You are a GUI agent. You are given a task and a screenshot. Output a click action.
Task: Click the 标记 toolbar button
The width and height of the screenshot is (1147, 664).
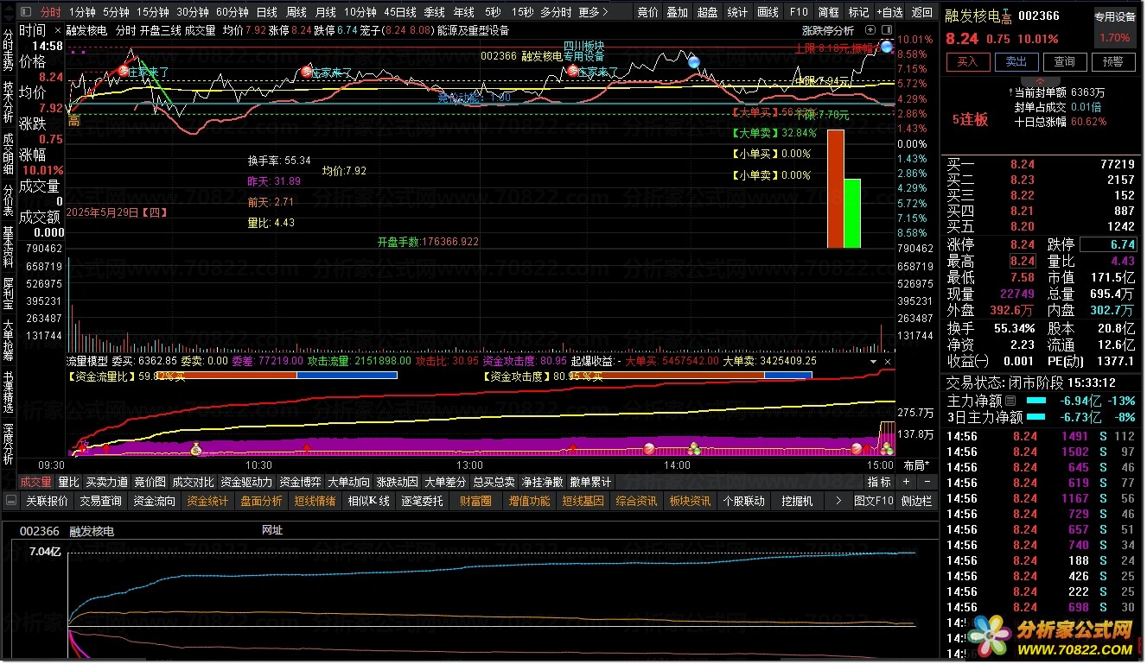[x=859, y=12]
